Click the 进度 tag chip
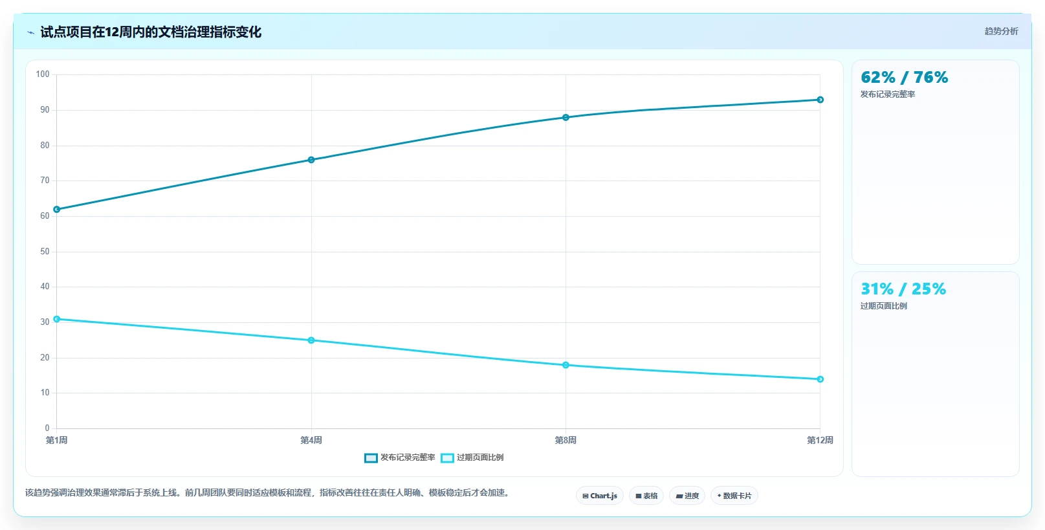Screen dimensions: 1045x530 tap(687, 496)
